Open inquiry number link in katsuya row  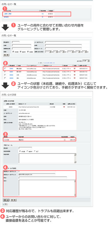click(11, 68)
